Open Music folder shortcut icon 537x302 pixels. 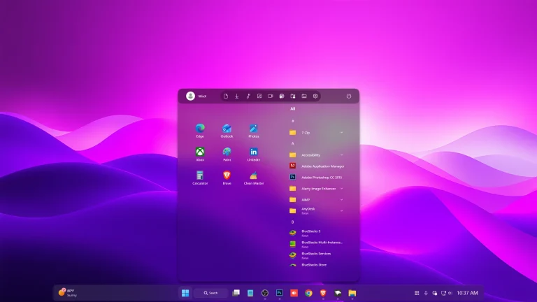tap(248, 96)
